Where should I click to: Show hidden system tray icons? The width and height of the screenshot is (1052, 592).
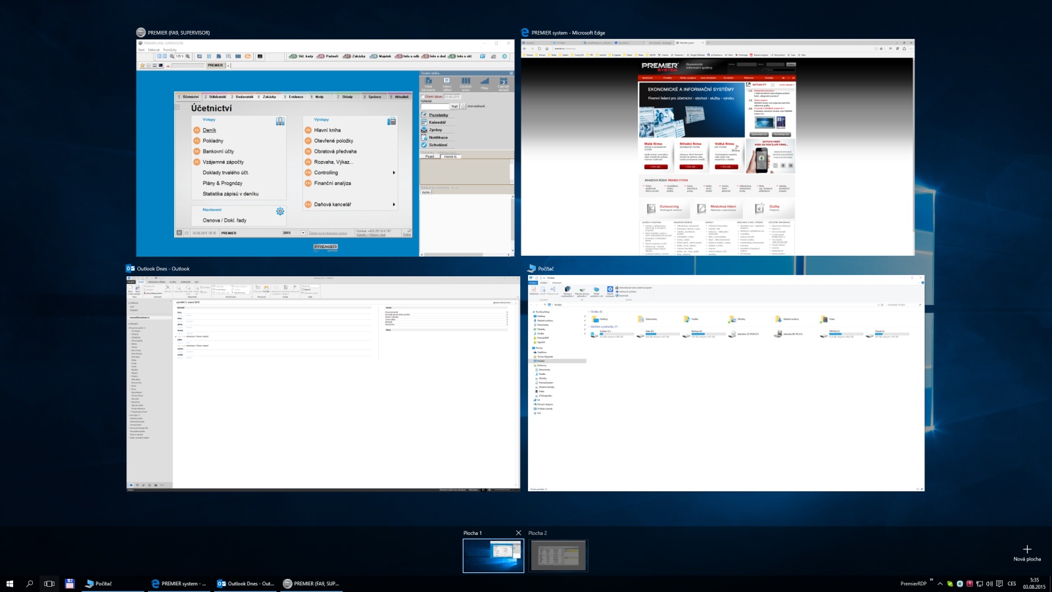tap(940, 583)
